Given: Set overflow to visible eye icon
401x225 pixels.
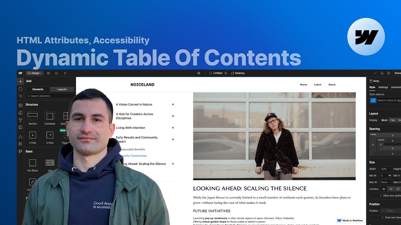Looking at the screenshot, I should click(384, 189).
